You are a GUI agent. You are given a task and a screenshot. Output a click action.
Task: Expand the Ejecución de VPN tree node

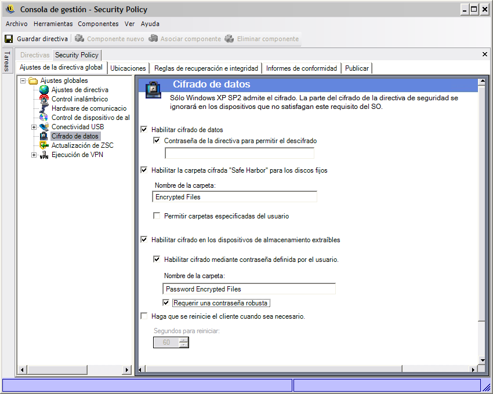tap(34, 155)
